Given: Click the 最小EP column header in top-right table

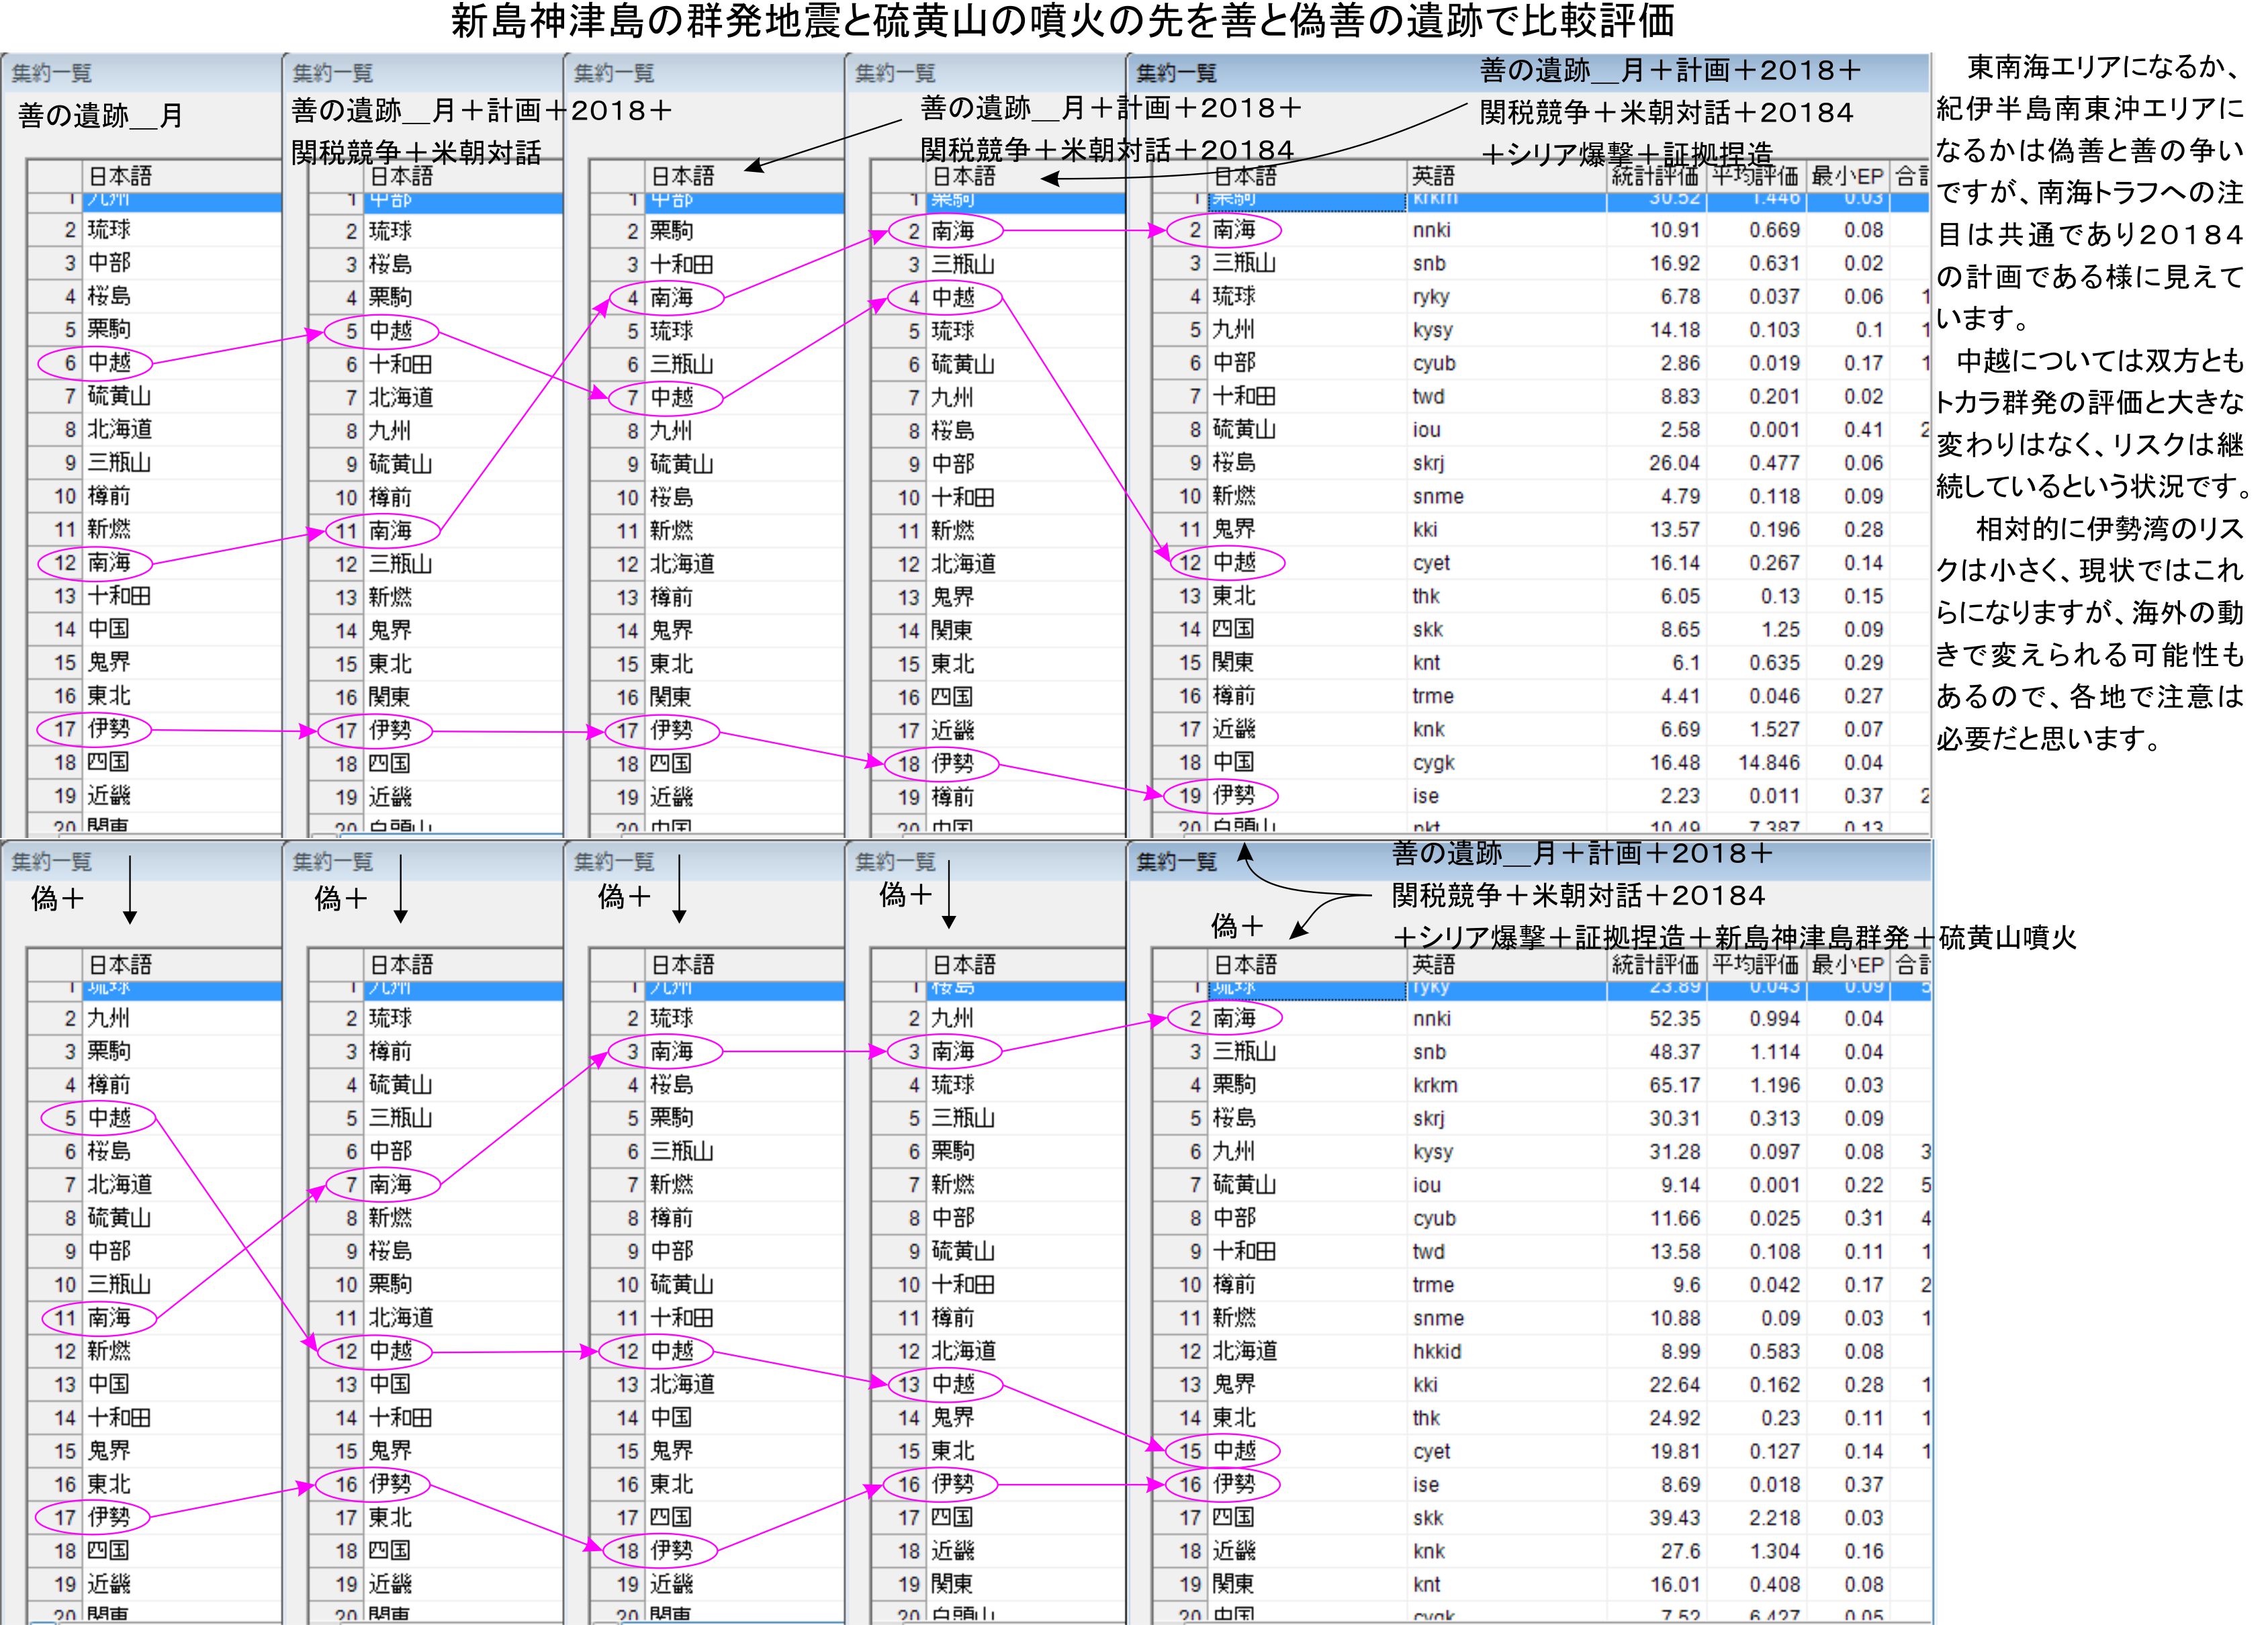Looking at the screenshot, I should coord(1847,176).
